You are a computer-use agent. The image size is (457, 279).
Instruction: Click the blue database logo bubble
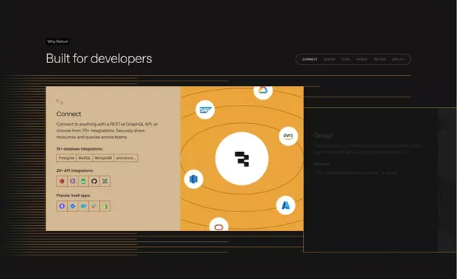[x=193, y=179]
